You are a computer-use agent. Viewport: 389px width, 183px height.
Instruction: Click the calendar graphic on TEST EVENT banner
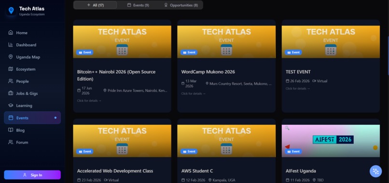click(331, 49)
